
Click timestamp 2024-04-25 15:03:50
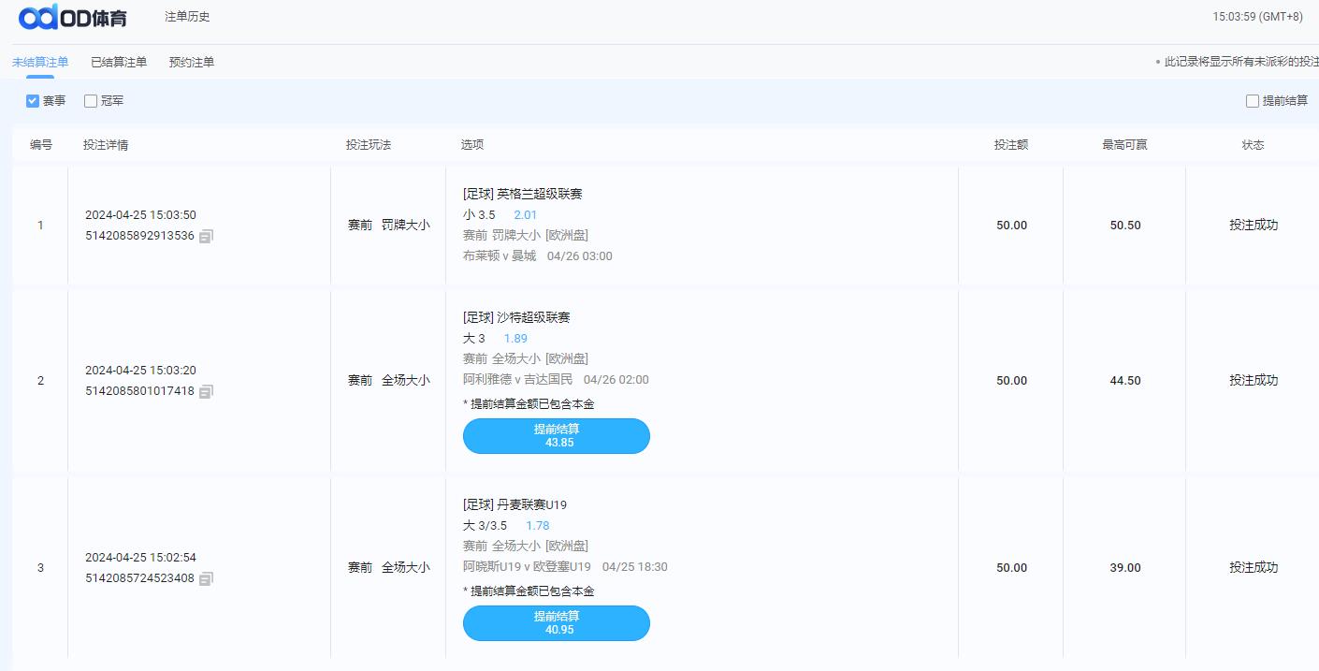point(140,214)
